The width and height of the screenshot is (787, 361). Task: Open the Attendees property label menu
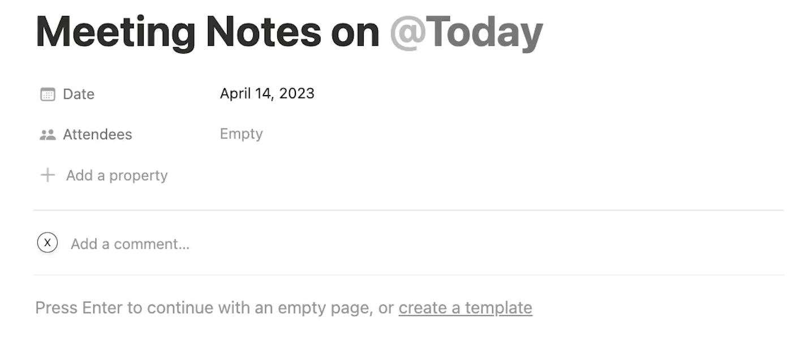(97, 135)
